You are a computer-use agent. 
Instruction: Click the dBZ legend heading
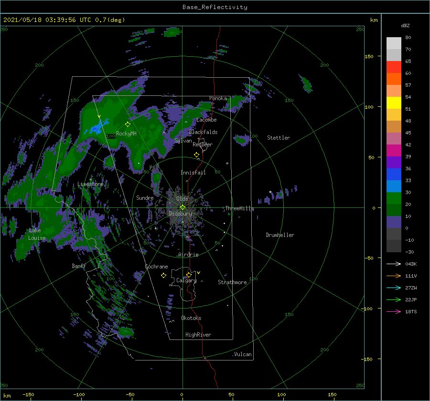(x=405, y=26)
